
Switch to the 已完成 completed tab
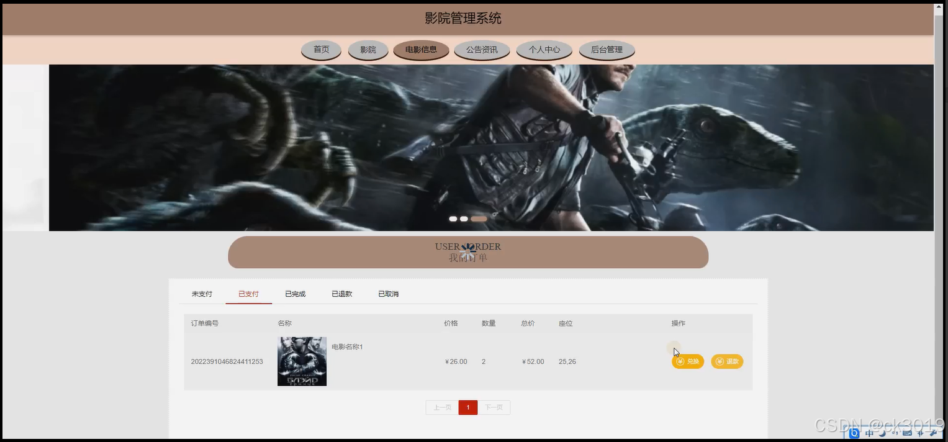(x=295, y=294)
